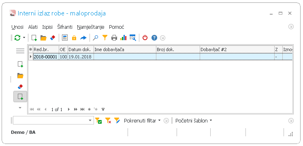Click the magnifying glass search icon

(x=95, y=38)
